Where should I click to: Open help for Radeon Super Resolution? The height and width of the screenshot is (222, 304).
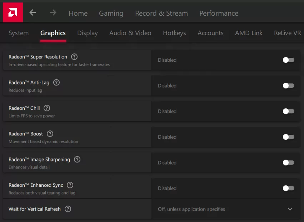[74, 57]
